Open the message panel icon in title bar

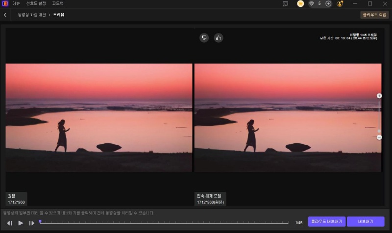tap(285, 3)
